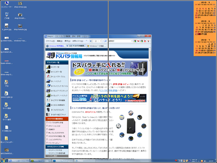The image size is (217, 163).
Task: Open the ドスパラ・レビュー sidebar link
Action: point(54,143)
